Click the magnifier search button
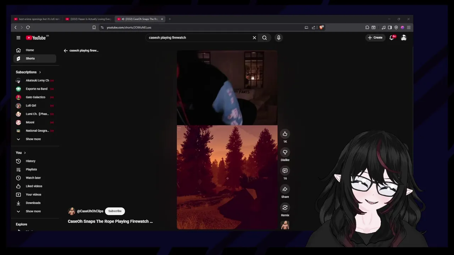454x255 pixels. [265, 38]
